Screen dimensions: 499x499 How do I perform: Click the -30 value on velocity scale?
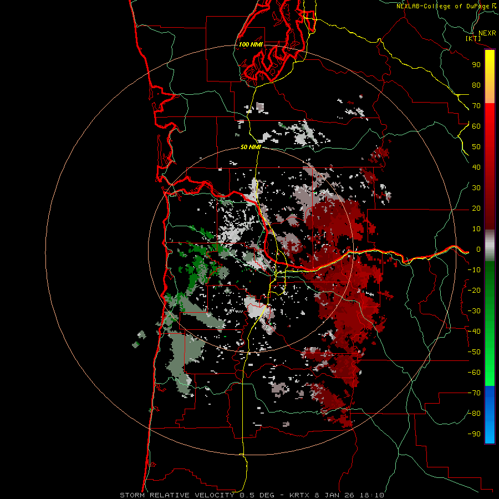[x=474, y=311]
